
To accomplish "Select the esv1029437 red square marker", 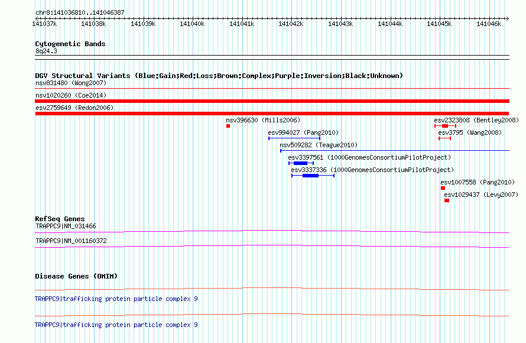I will tap(447, 200).
